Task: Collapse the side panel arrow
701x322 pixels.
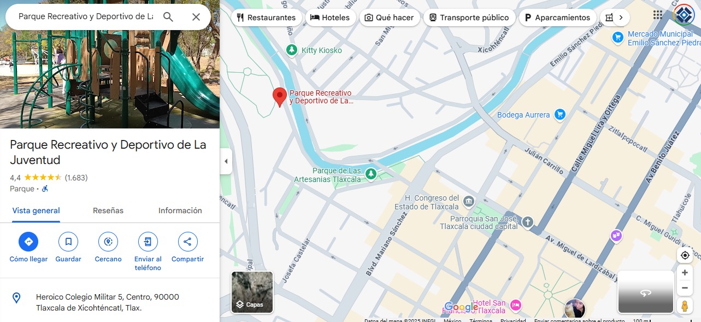Action: [x=226, y=161]
